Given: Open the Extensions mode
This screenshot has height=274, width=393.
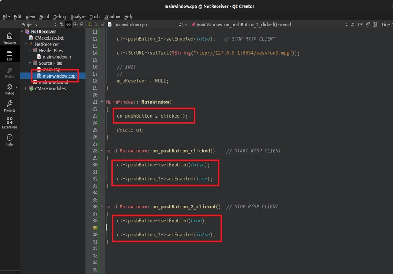Looking at the screenshot, I should (10, 123).
